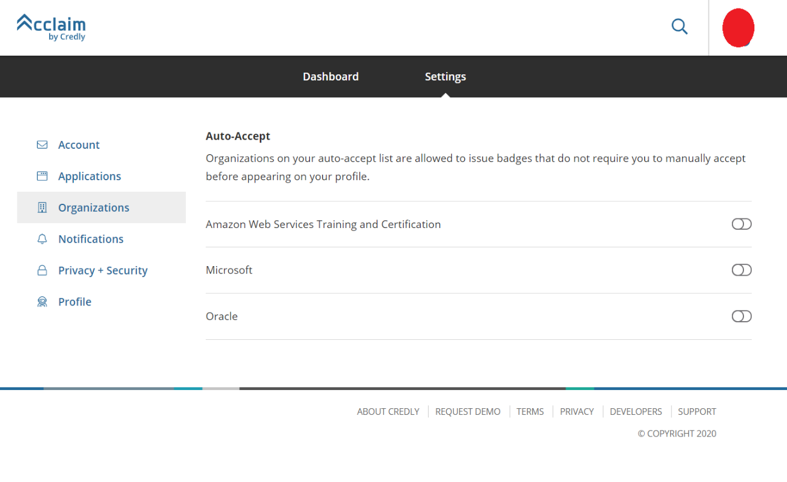Switch to the Dashboard tab
The image size is (787, 482).
click(x=331, y=77)
